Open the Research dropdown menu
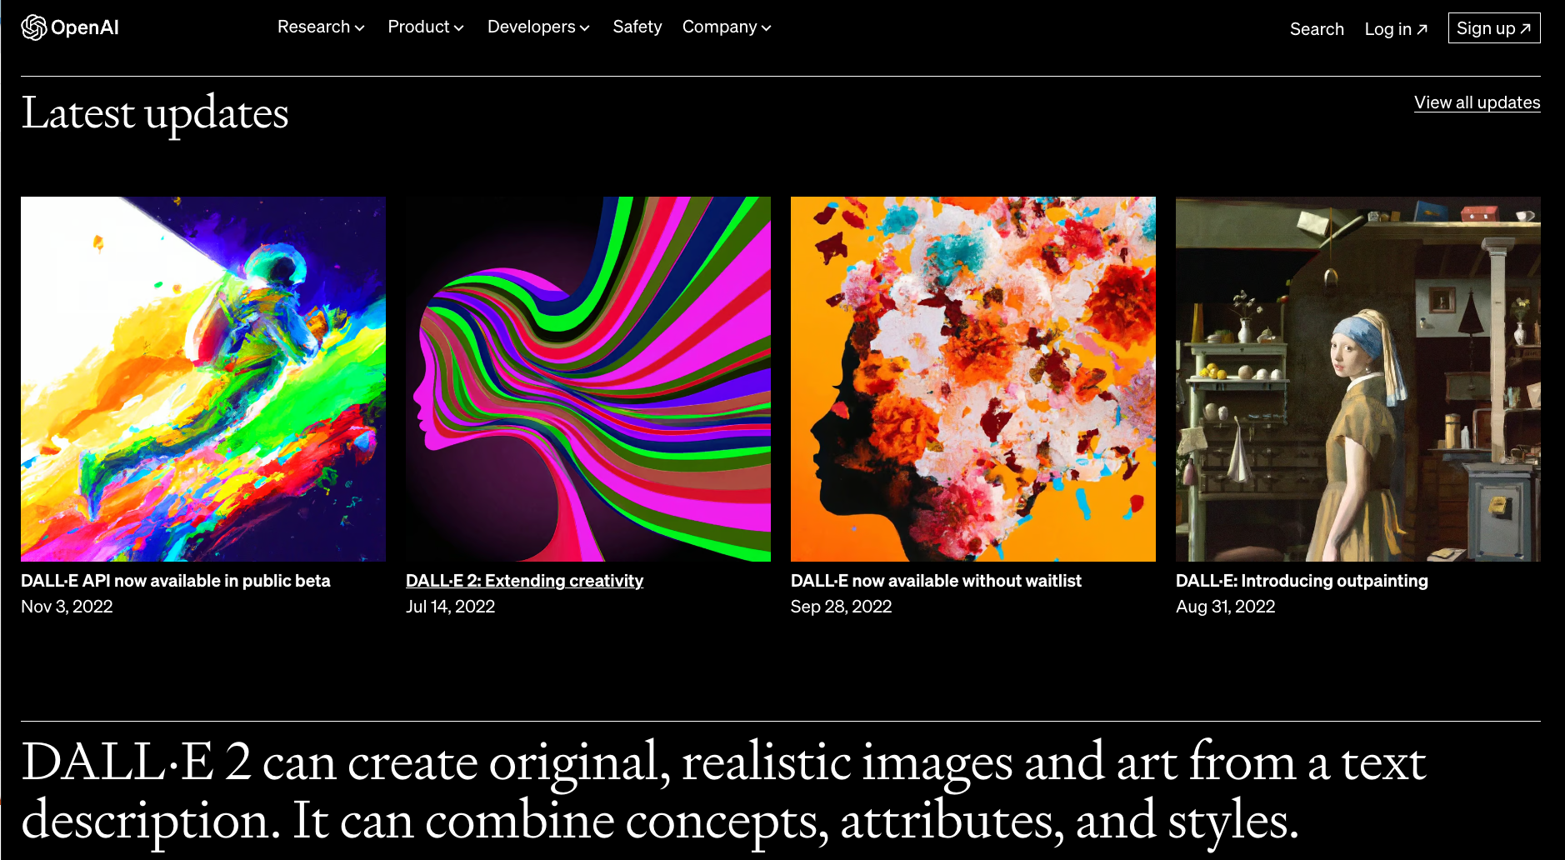1565x860 pixels. 321,27
